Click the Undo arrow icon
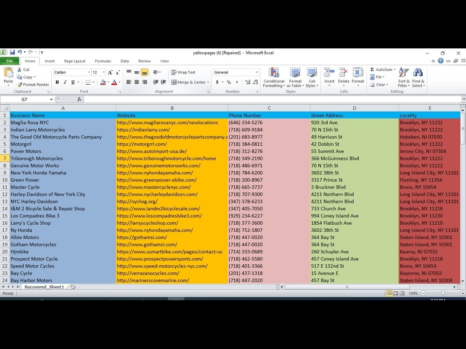Image resolution: width=466 pixels, height=349 pixels. click(20, 52)
